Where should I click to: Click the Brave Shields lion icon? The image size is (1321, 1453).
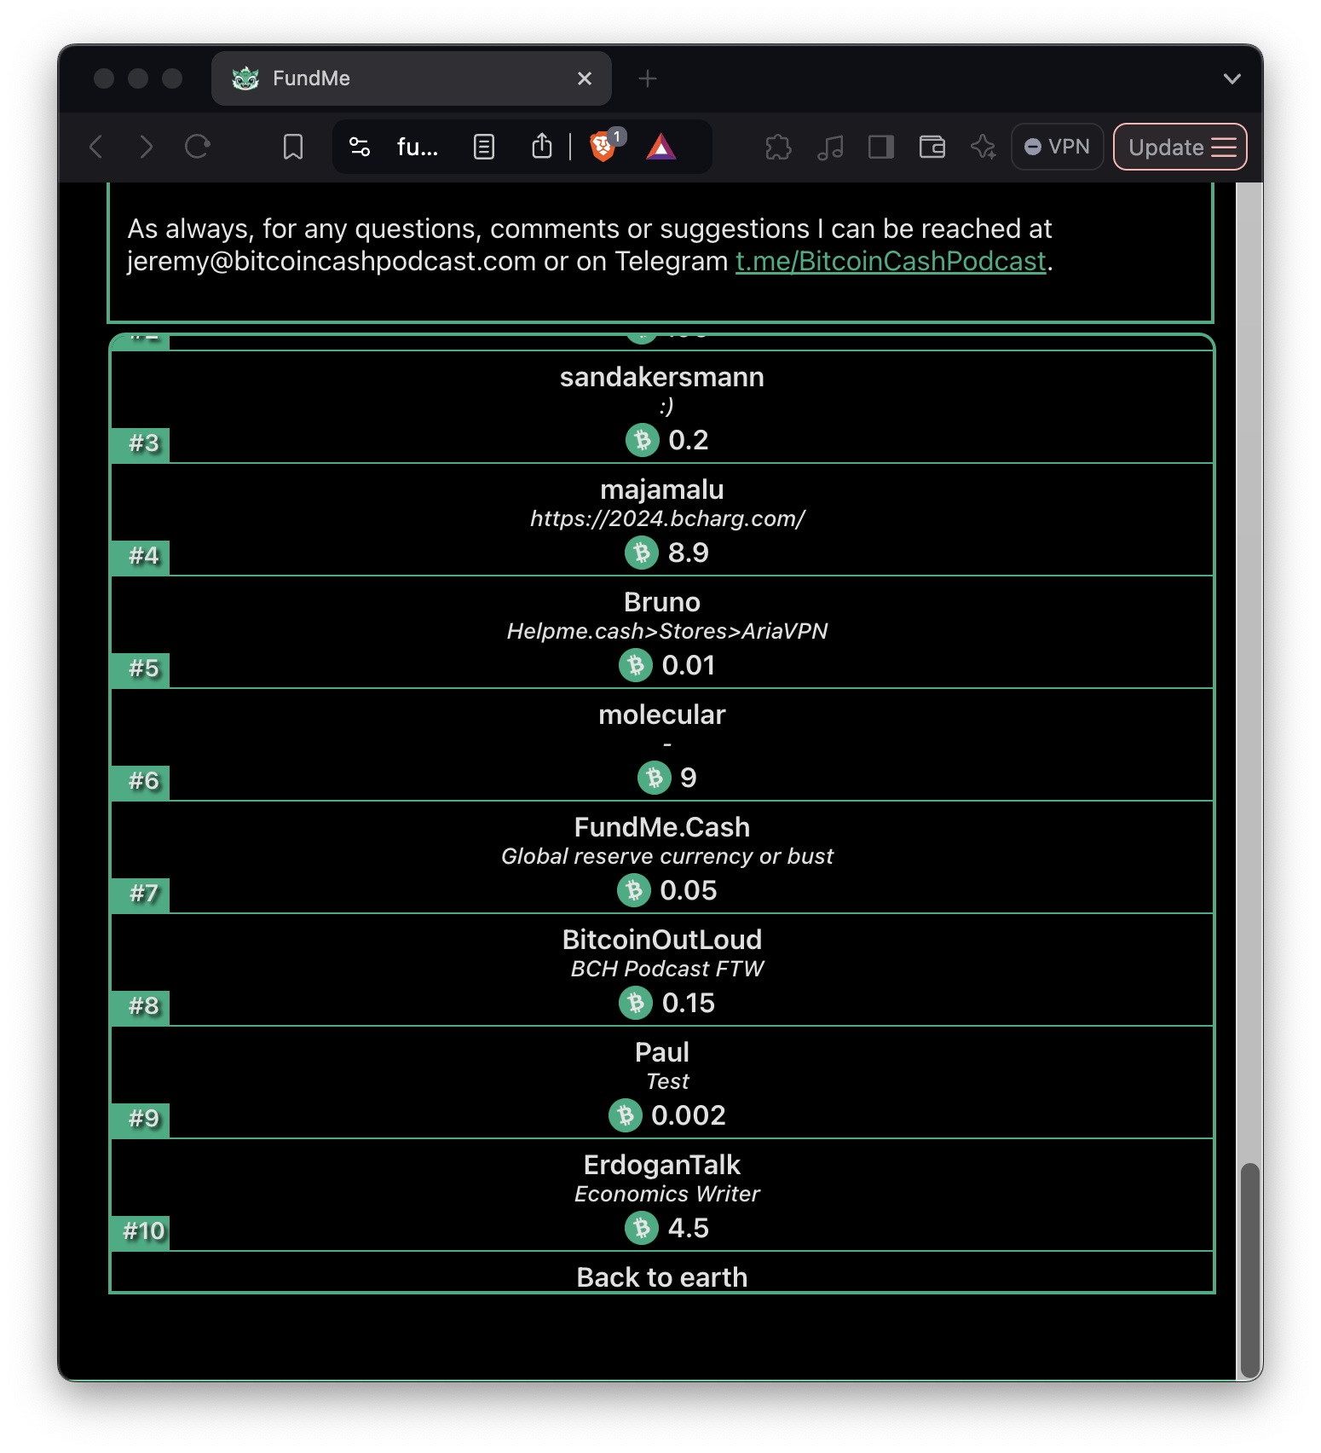(x=603, y=148)
